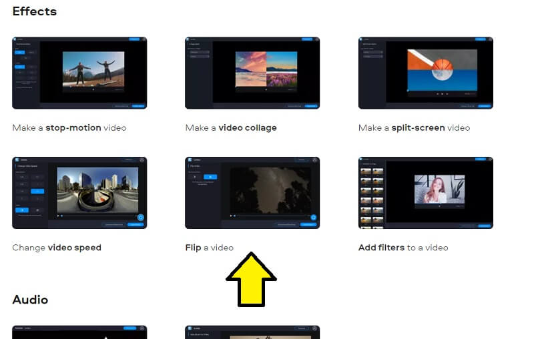Viewport: 534px width, 339px height.
Task: Click the play icon under the flip video preview
Action: [x=231, y=216]
